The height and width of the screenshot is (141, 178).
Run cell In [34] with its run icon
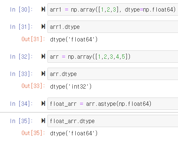[44, 104]
